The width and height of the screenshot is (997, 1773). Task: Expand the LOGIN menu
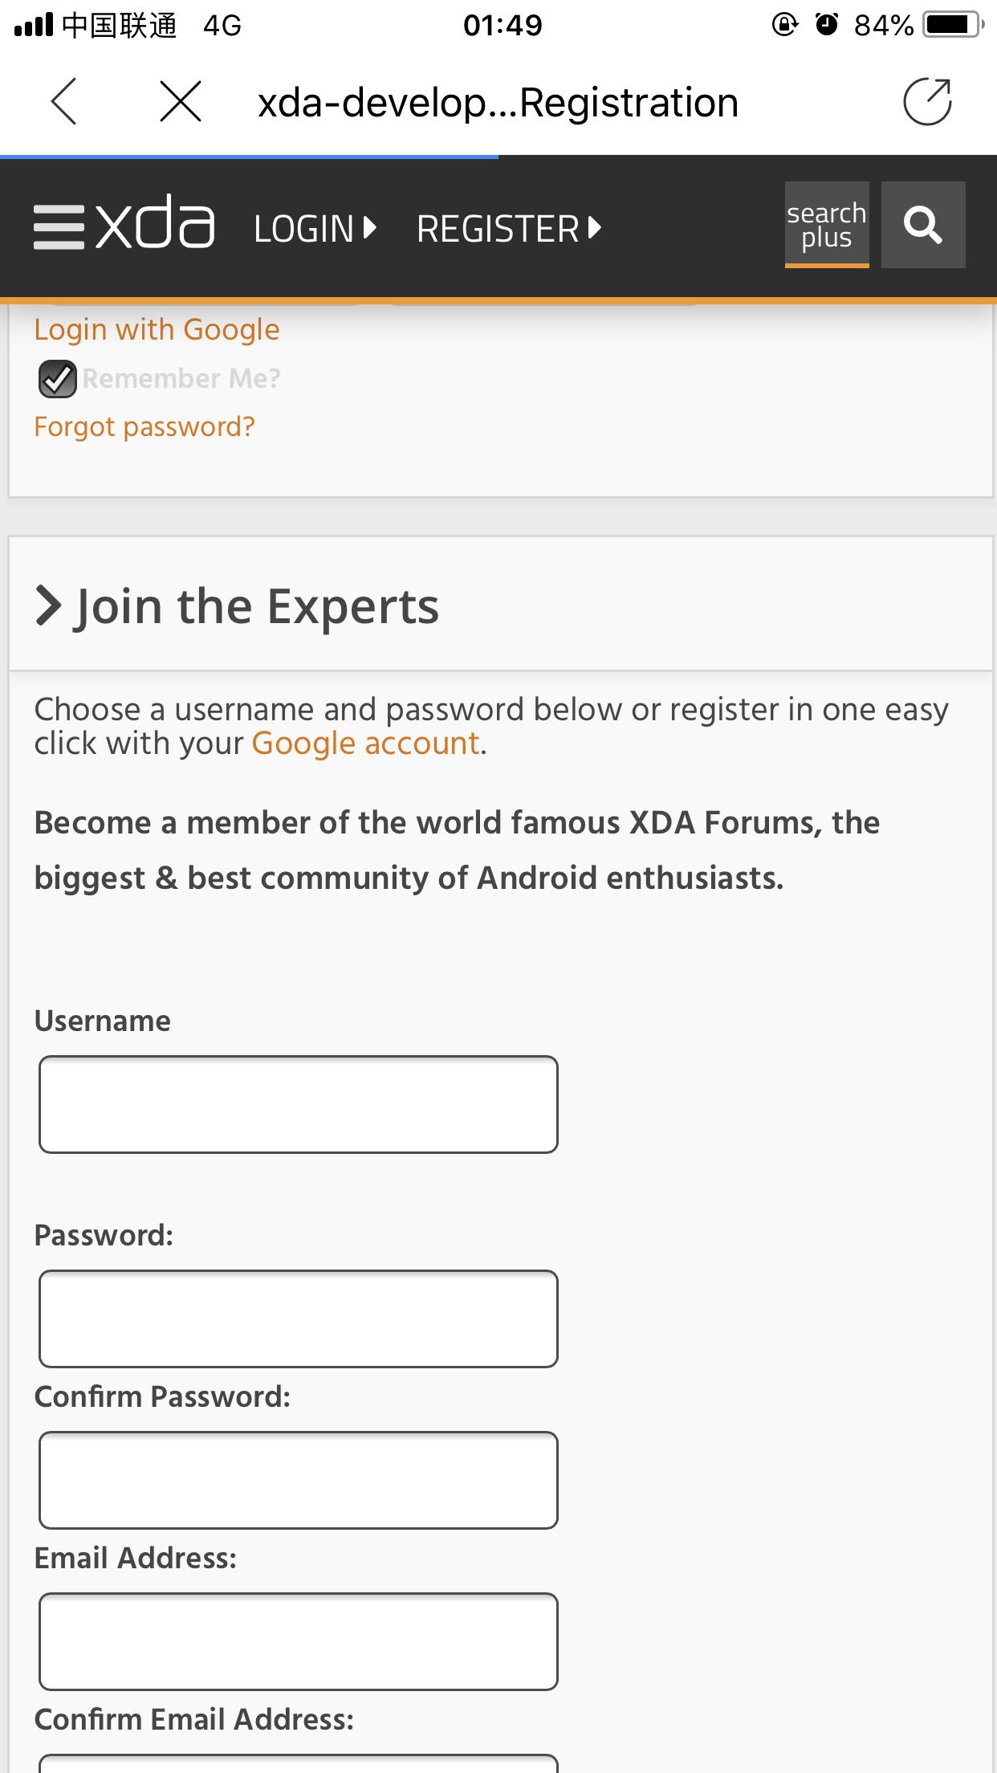coord(315,229)
